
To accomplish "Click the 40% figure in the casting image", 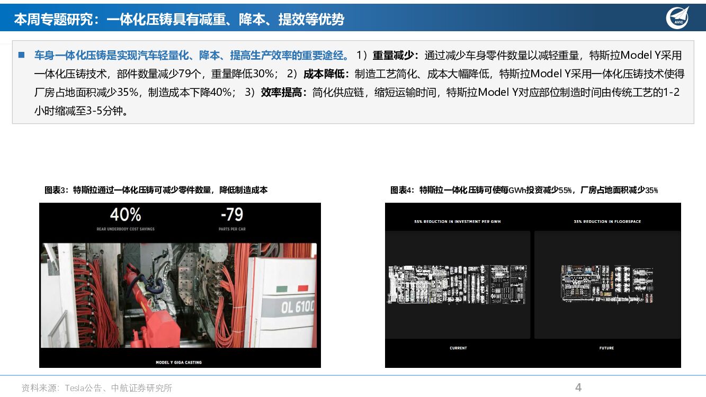I will tap(126, 214).
